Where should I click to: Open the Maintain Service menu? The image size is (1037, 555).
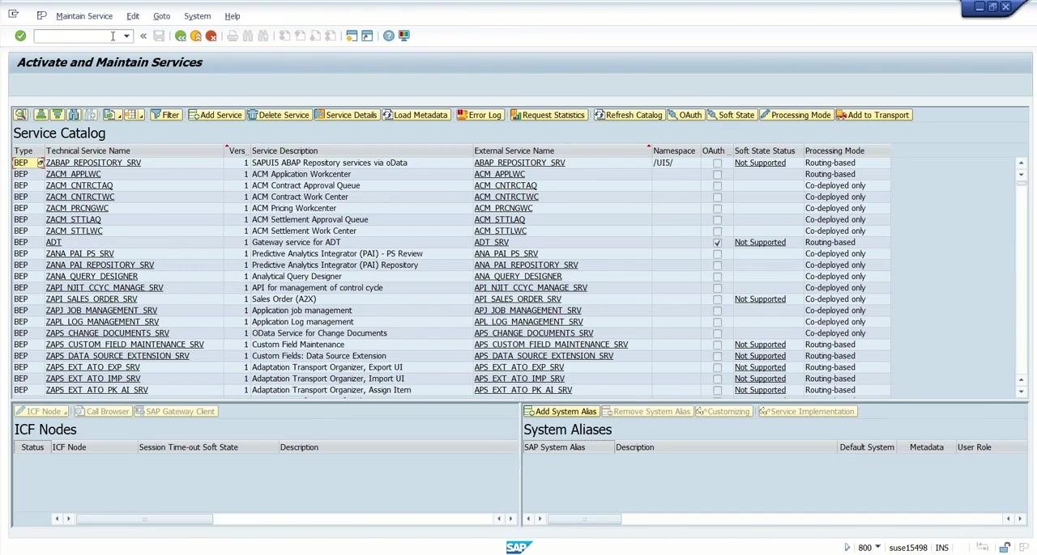tap(84, 16)
